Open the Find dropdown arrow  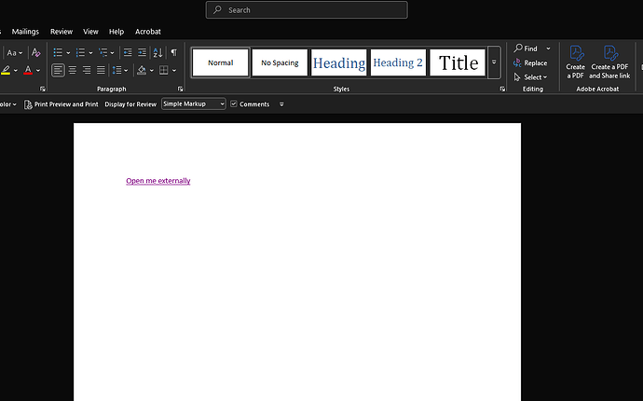point(548,48)
